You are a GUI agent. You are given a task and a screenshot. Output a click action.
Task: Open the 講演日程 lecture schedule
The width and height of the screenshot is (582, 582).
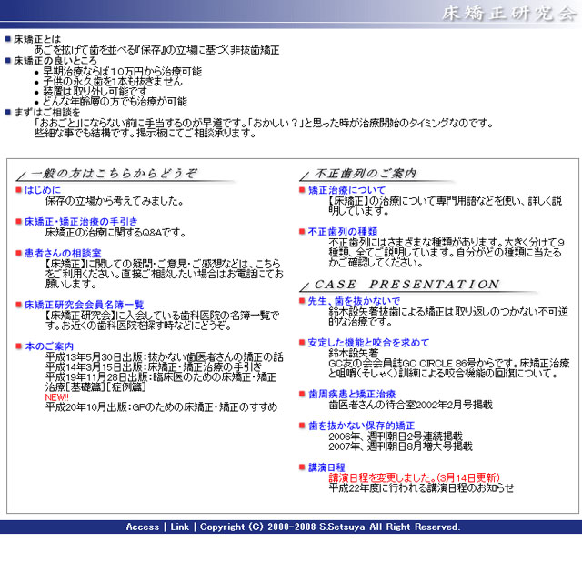[326, 467]
